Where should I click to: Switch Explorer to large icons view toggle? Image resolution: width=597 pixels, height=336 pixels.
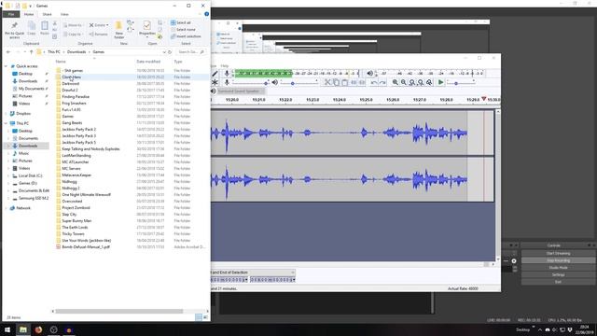tap(205, 317)
